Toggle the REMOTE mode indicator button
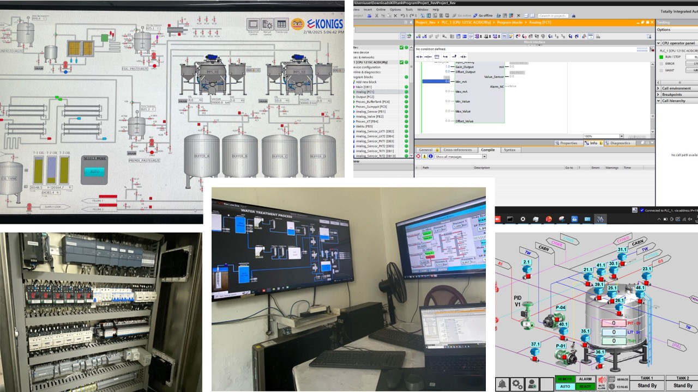Image resolution: width=698 pixels, height=392 pixels. [565, 379]
